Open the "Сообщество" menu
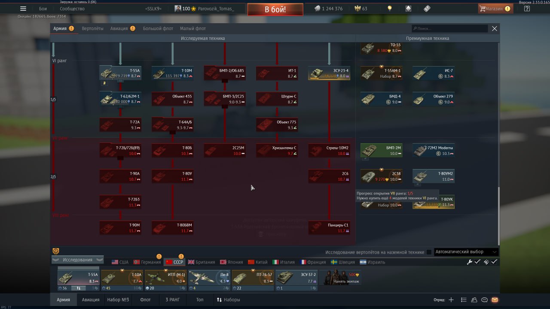Screen dimensions: 550x309 pyautogui.click(x=72, y=9)
